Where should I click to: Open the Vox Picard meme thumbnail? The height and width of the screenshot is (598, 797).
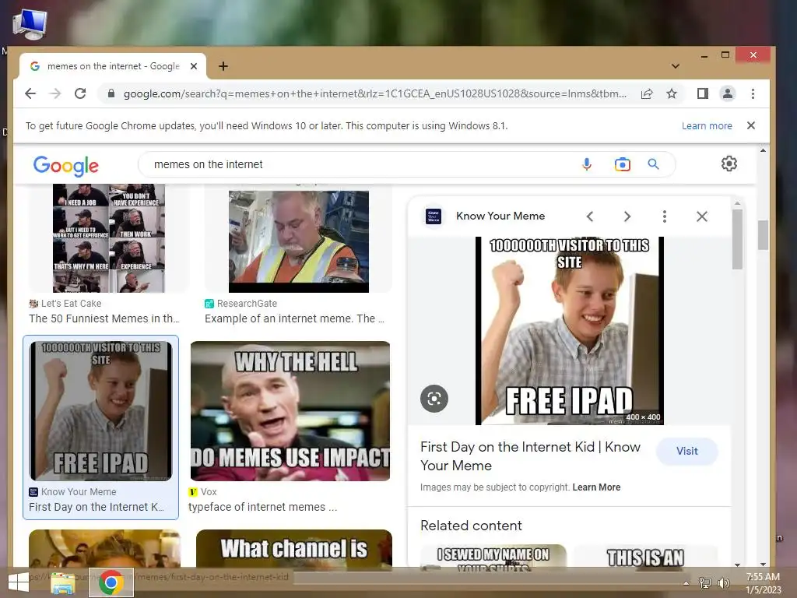pos(290,411)
